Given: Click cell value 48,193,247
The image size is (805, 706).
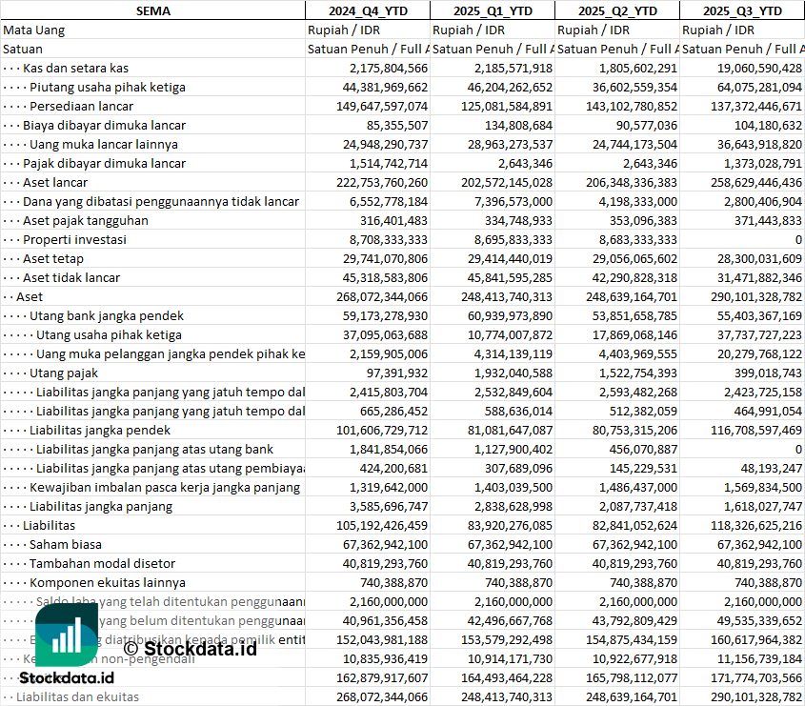Looking at the screenshot, I should 771,468.
